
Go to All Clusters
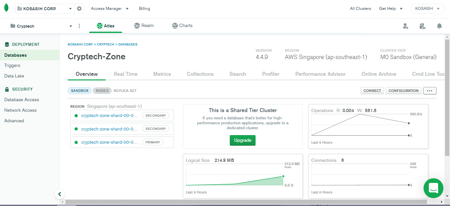(x=361, y=9)
